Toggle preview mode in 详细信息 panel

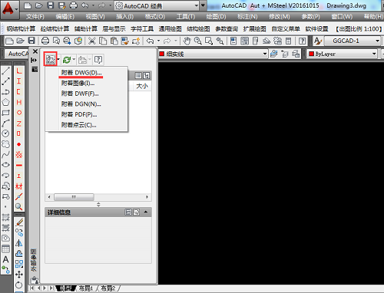(x=137, y=212)
